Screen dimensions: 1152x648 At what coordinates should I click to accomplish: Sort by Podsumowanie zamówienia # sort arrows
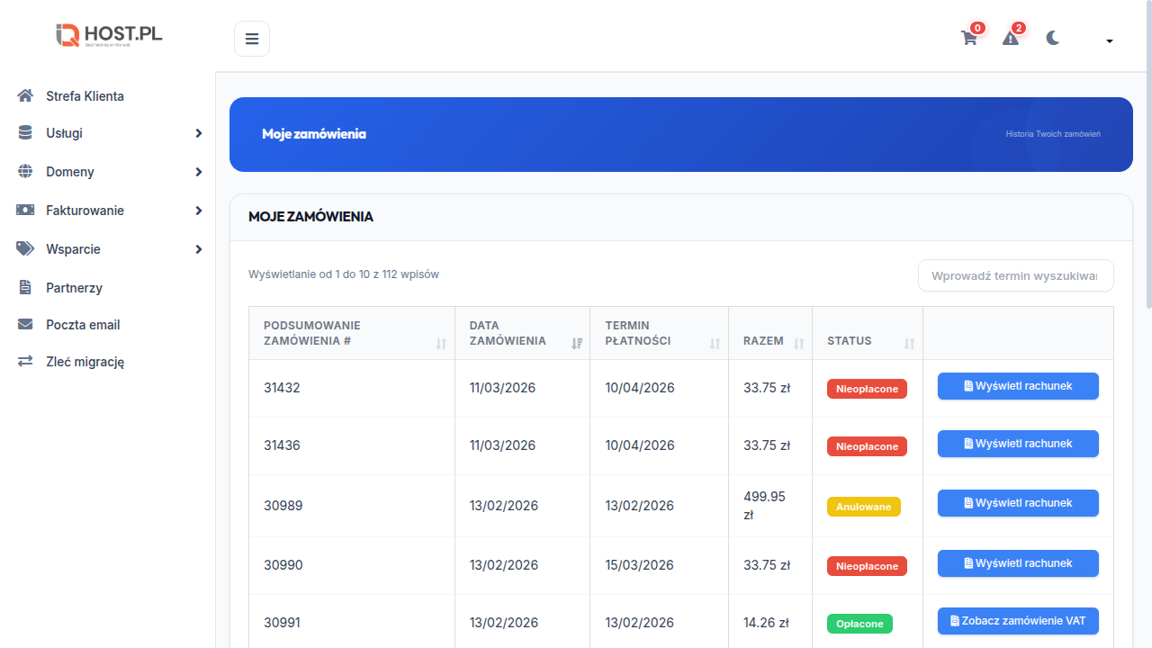441,344
